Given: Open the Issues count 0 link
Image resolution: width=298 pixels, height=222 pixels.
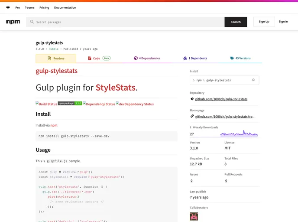Looking at the screenshot, I should click(191, 181).
